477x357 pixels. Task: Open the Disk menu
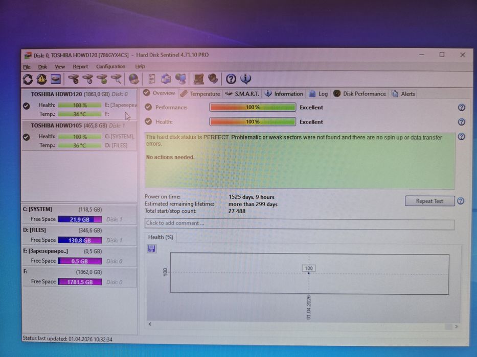42,67
